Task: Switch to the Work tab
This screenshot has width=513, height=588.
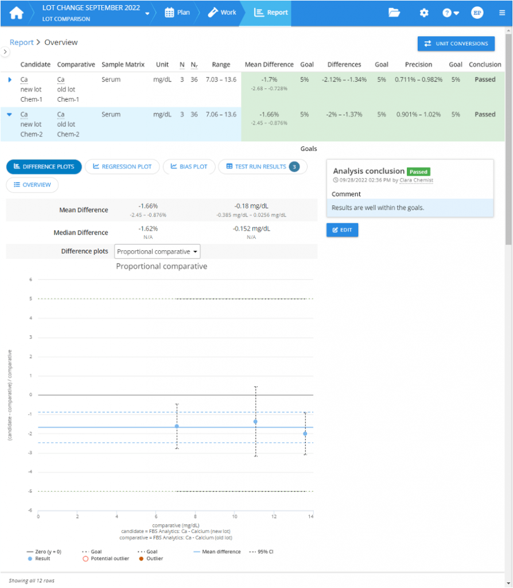Action: 222,11
